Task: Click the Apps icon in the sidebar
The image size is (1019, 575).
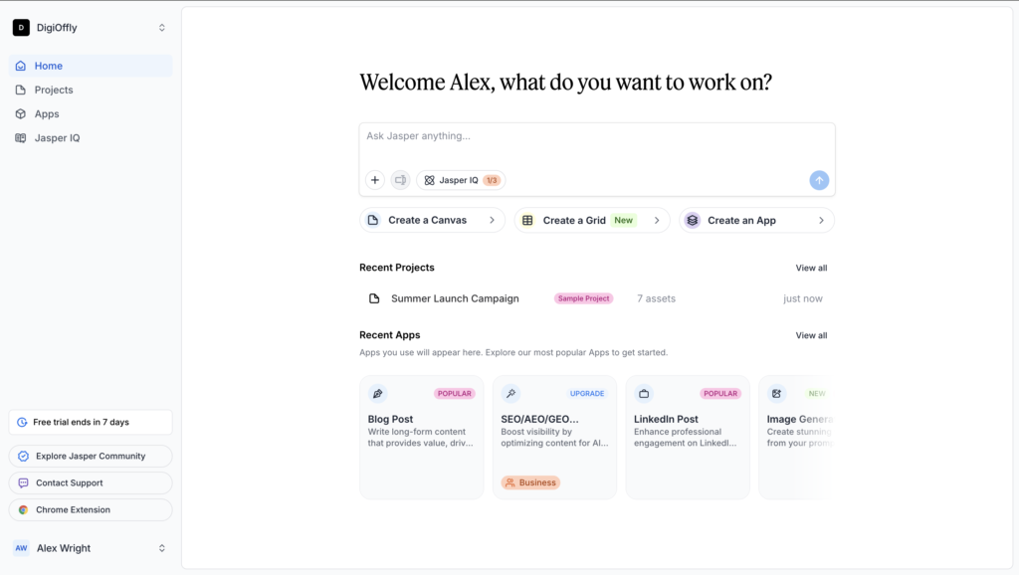Action: [x=21, y=113]
